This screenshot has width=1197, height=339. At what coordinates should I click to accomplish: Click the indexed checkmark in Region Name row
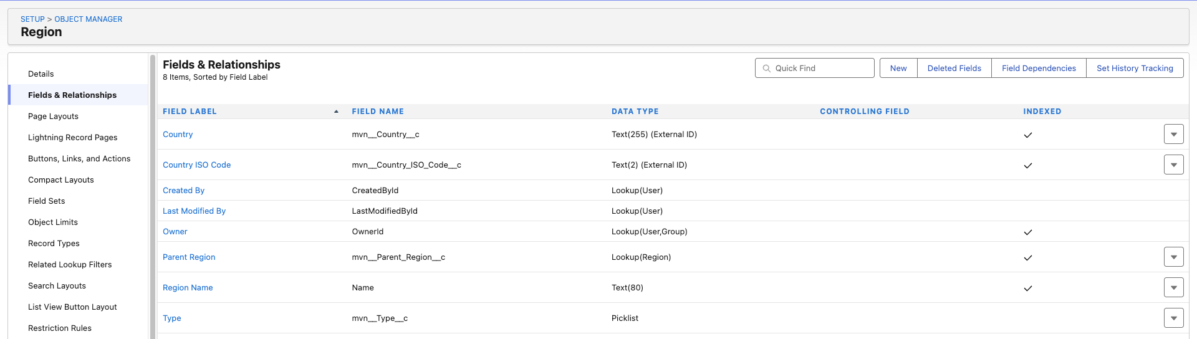(1028, 288)
